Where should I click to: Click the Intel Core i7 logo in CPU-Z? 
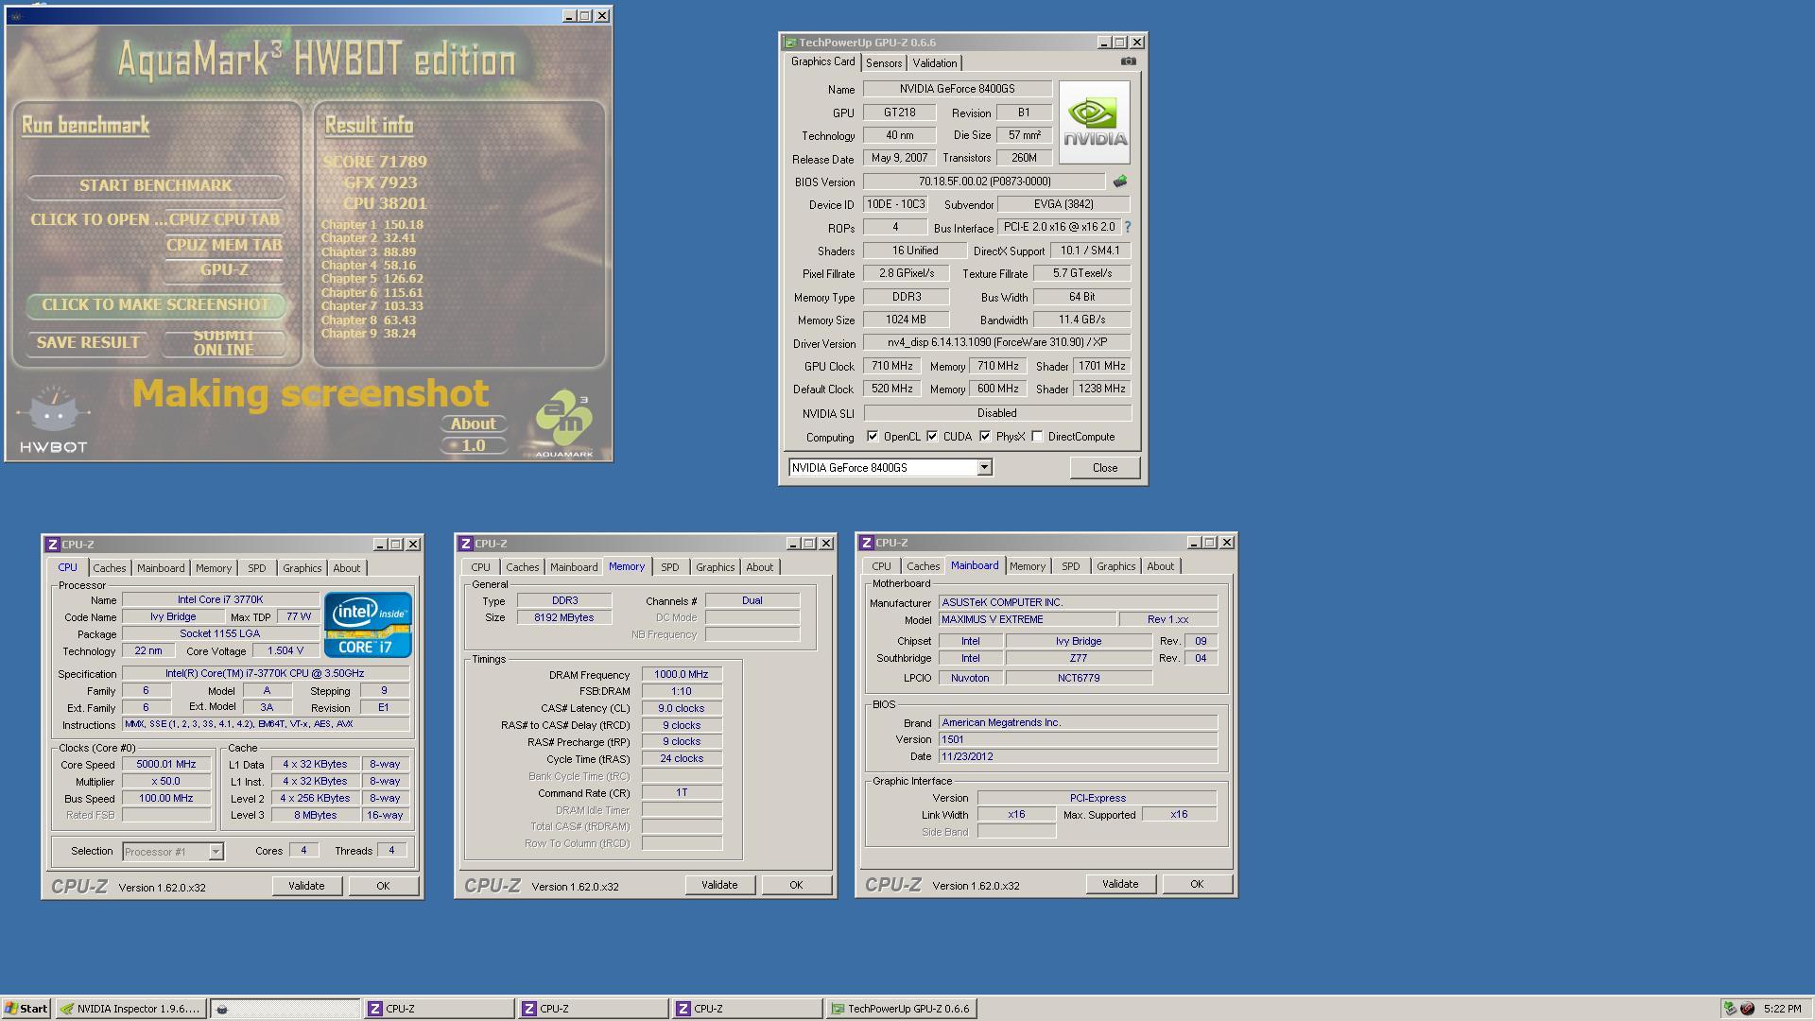click(368, 625)
